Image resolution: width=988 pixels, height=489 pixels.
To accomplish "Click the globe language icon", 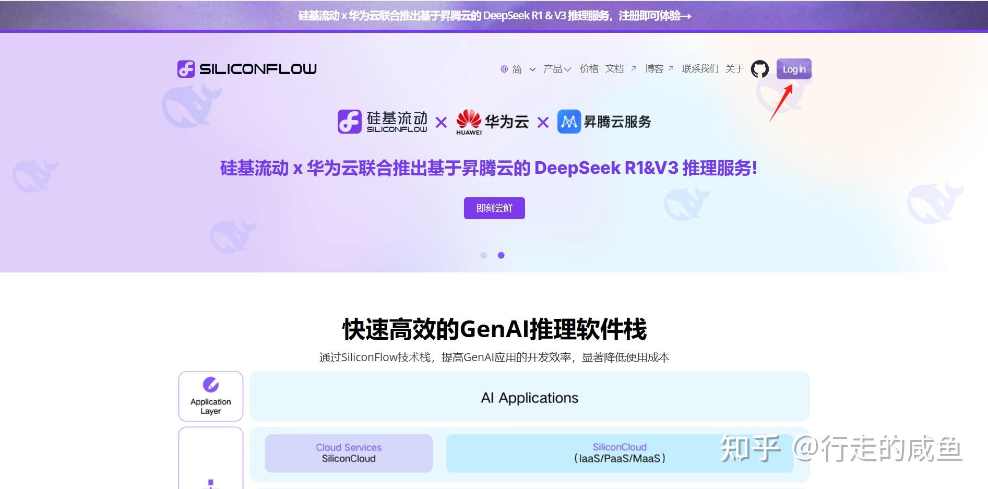I will pos(504,69).
